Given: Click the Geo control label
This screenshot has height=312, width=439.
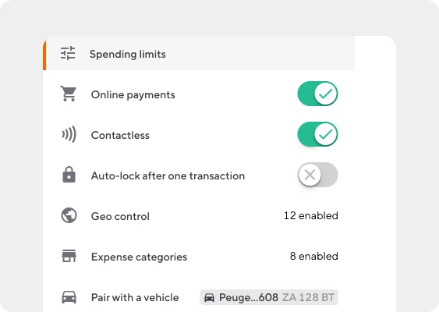Looking at the screenshot, I should click(120, 217).
